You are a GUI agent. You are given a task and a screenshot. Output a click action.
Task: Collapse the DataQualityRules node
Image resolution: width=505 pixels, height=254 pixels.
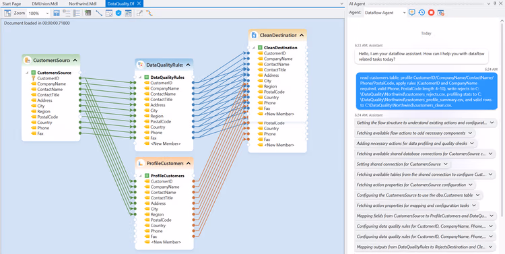(189, 65)
